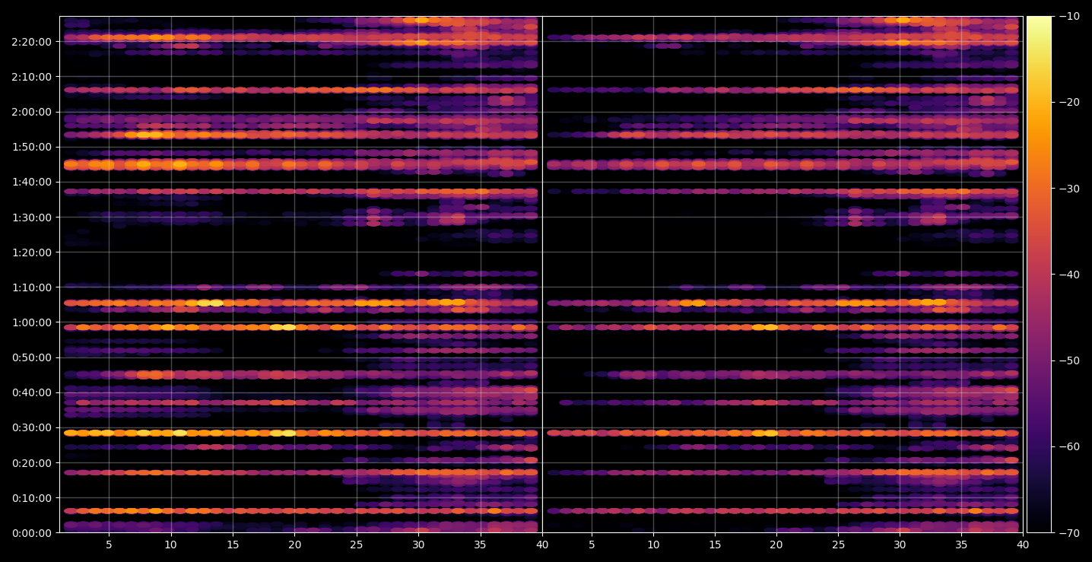Click the 0:00:00 y-axis tick label
This screenshot has width=1092, height=562.
pos(31,533)
